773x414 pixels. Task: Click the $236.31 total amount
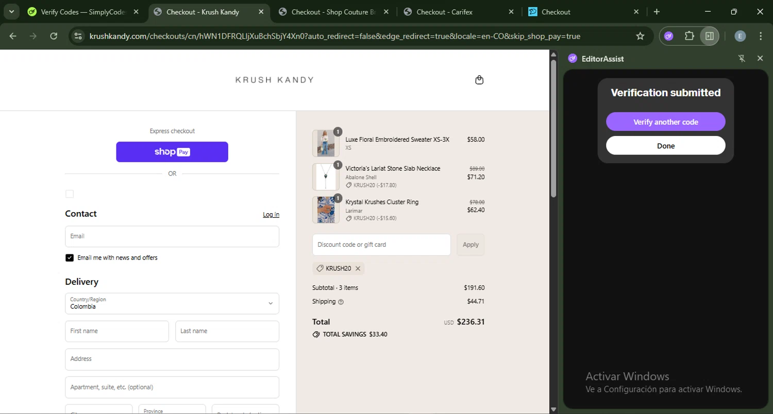pos(470,322)
